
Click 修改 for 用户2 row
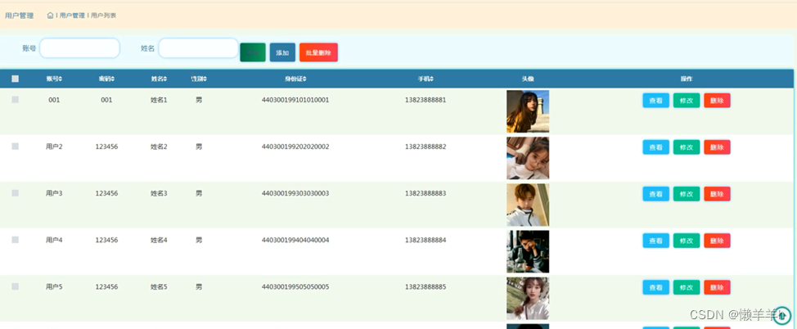(687, 147)
